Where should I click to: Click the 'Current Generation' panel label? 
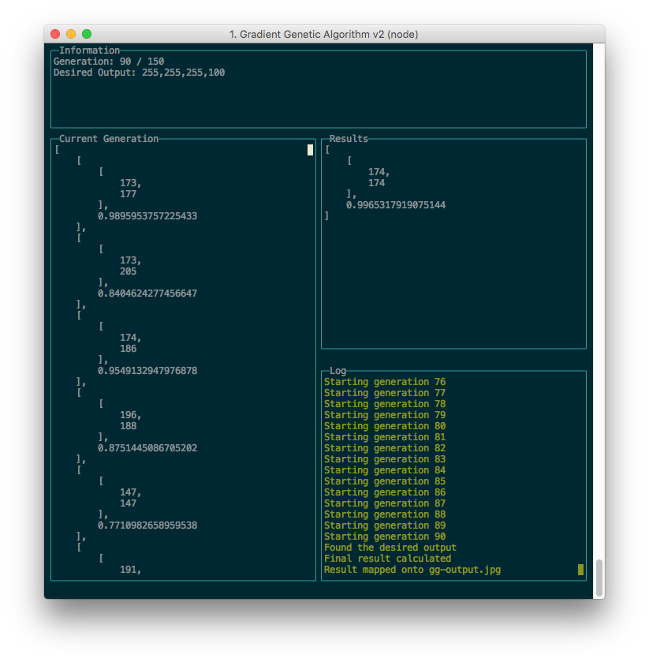[109, 139]
